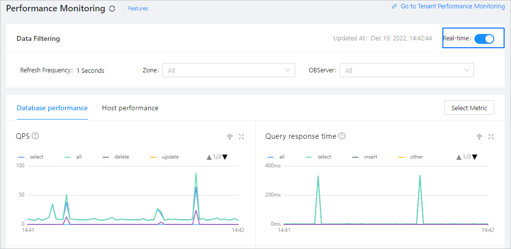511x249 pixels.
Task: Go to next Query response time legend page
Action: 474,157
